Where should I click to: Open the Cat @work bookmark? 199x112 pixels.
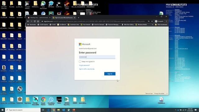(x=62, y=25)
